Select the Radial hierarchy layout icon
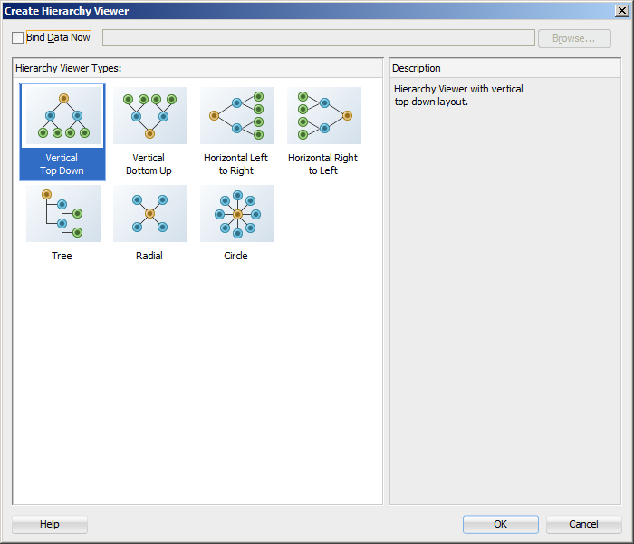Viewport: 634px width, 544px height. click(x=150, y=214)
